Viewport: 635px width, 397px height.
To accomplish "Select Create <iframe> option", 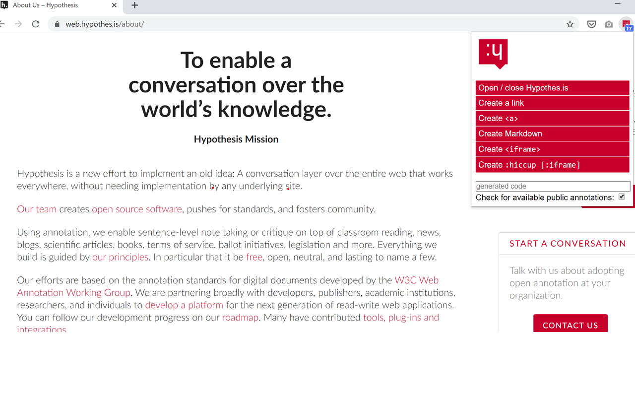I will click(552, 149).
